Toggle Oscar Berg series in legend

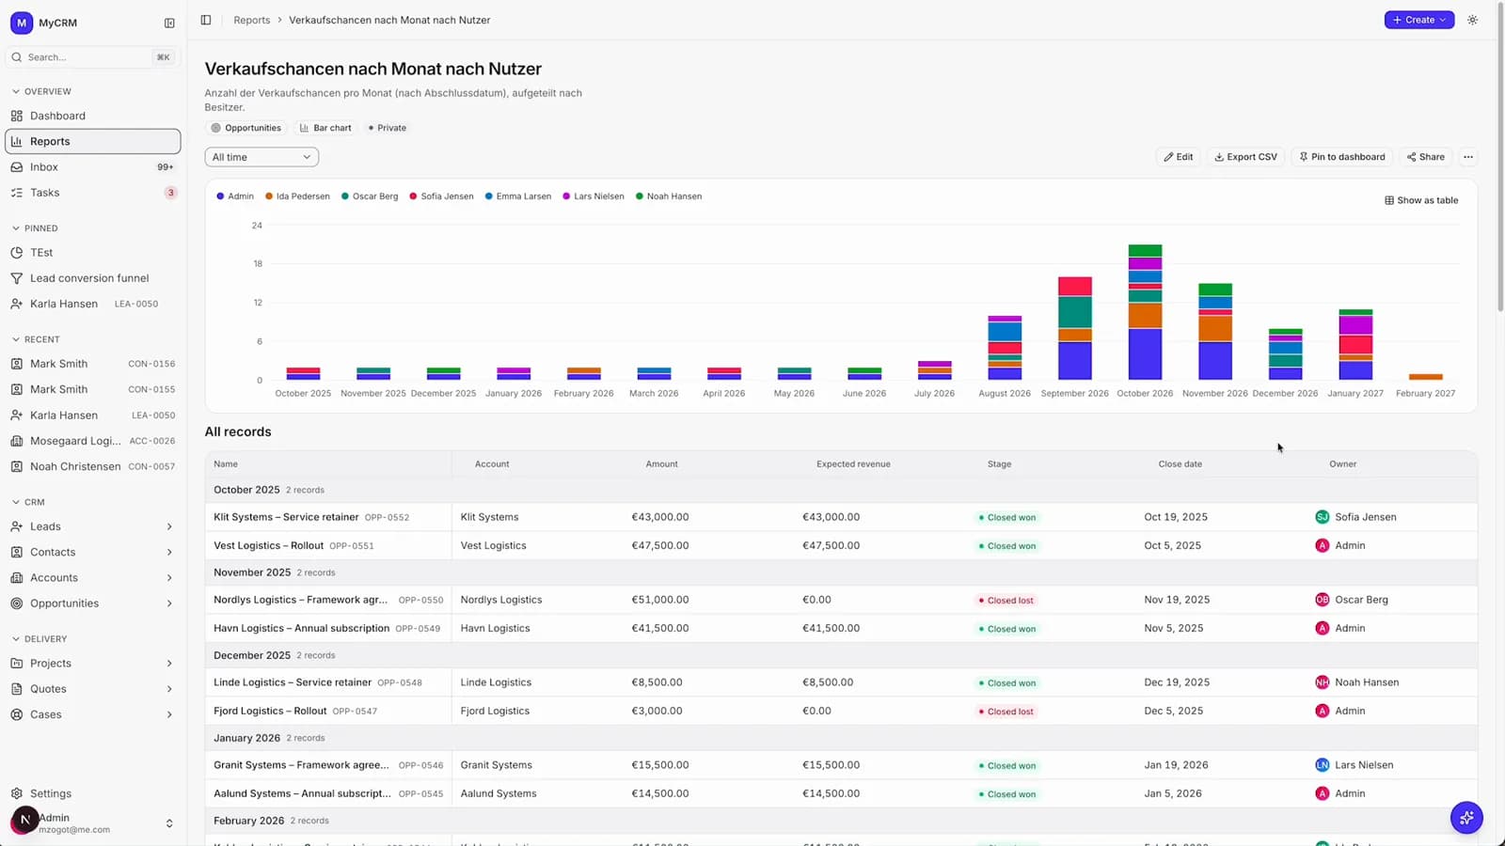pyautogui.click(x=370, y=196)
